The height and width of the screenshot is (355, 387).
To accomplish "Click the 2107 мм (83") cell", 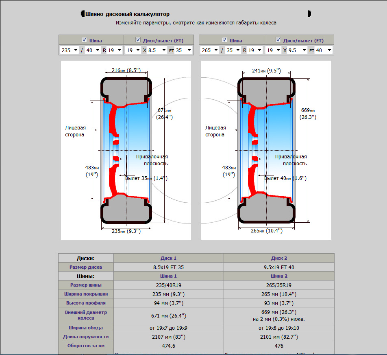I will point(169,337).
